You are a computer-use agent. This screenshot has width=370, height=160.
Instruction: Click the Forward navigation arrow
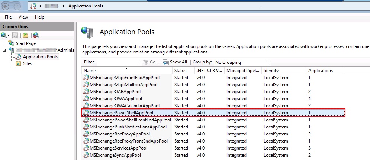(17, 6)
